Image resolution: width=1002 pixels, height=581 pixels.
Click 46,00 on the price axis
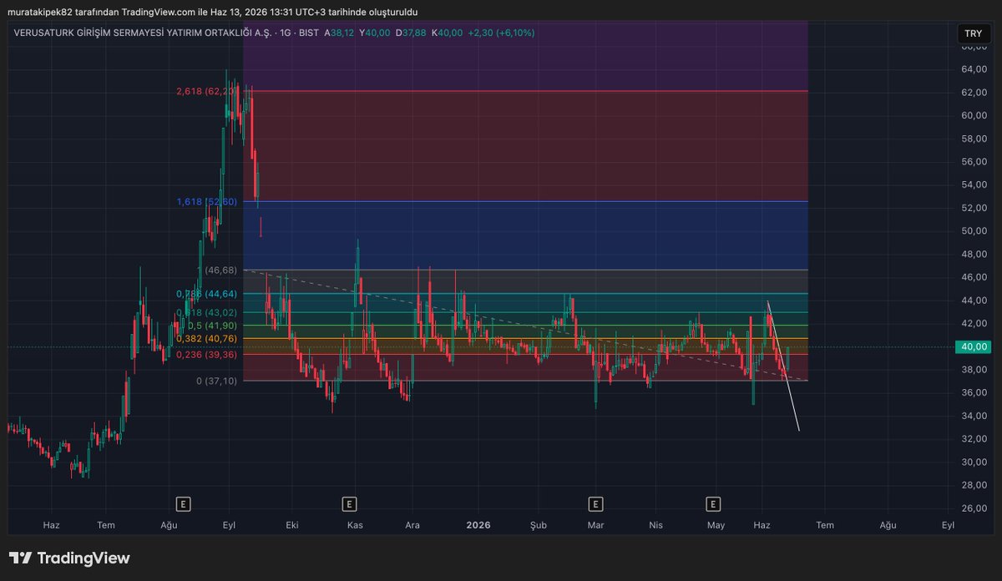pyautogui.click(x=974, y=277)
